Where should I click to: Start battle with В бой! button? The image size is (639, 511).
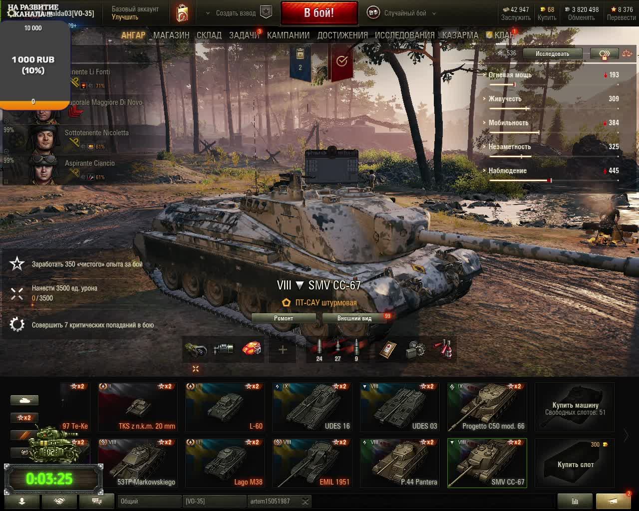(x=319, y=13)
